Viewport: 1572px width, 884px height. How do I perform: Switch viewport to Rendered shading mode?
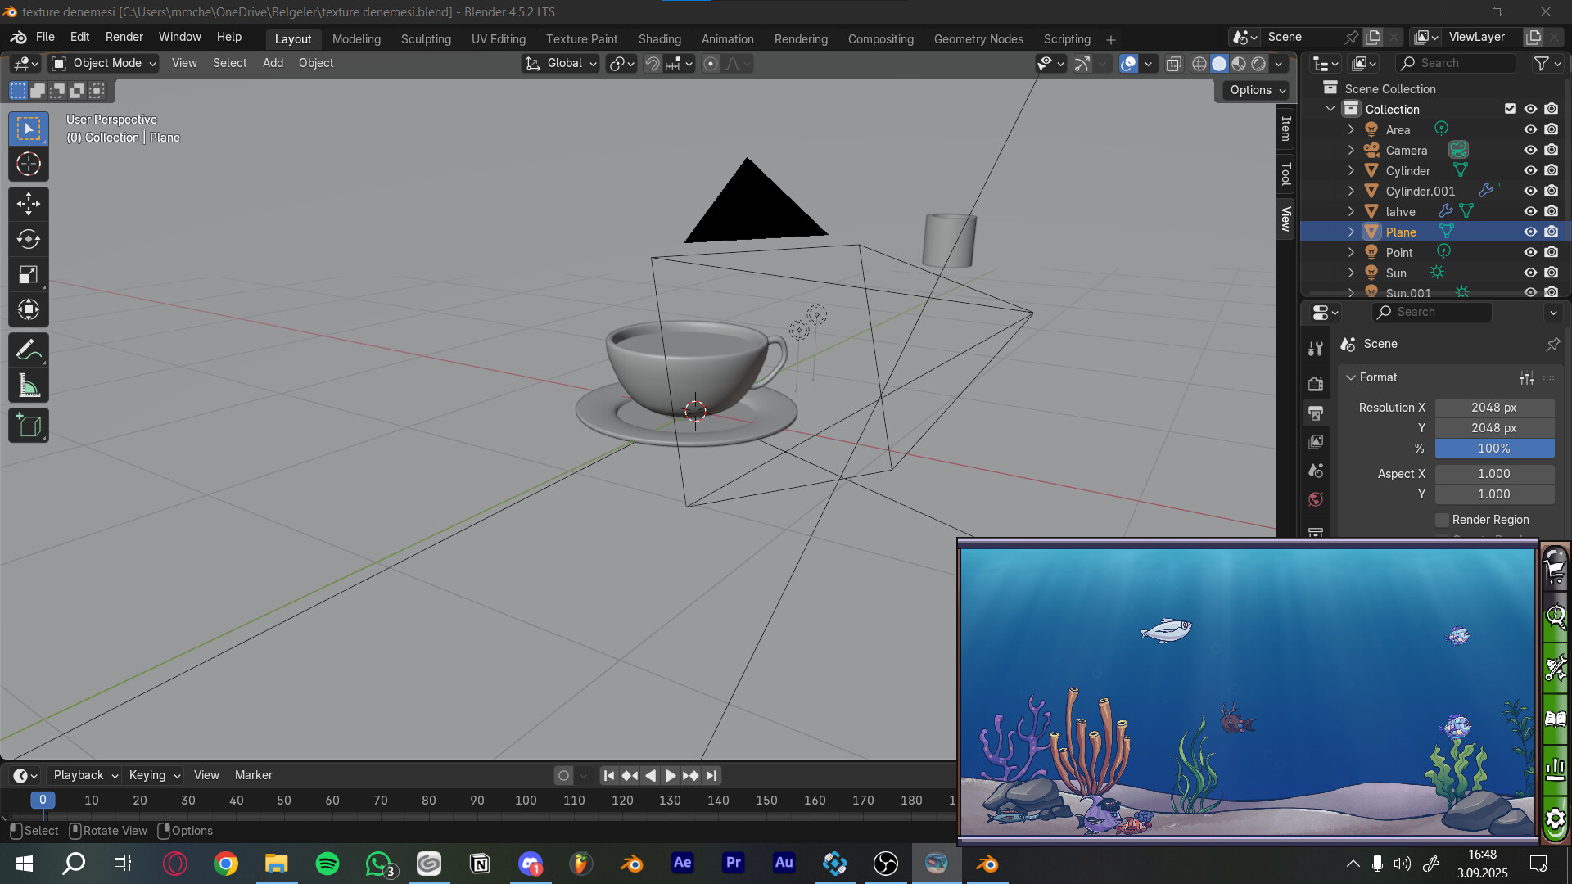pyautogui.click(x=1258, y=63)
